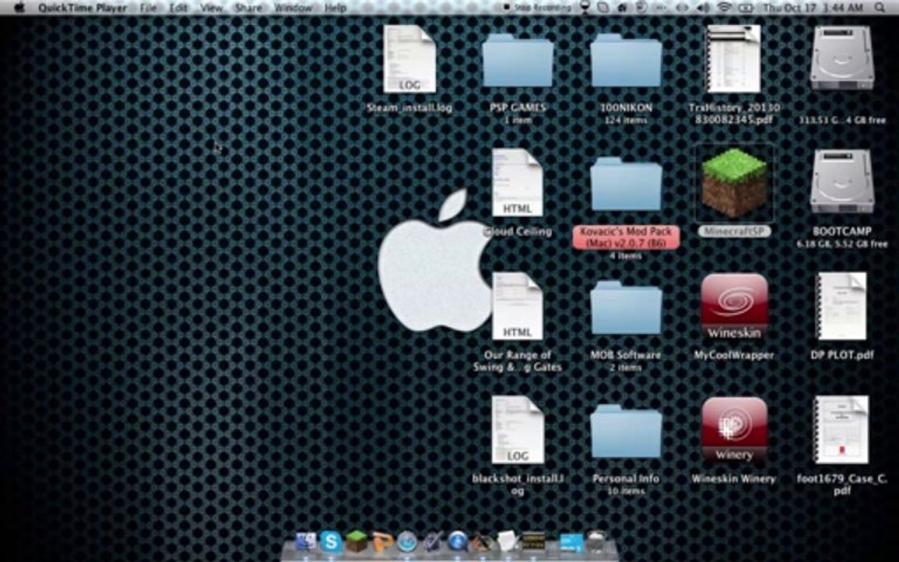
Task: Open Finder from the Dock
Action: coord(306,543)
